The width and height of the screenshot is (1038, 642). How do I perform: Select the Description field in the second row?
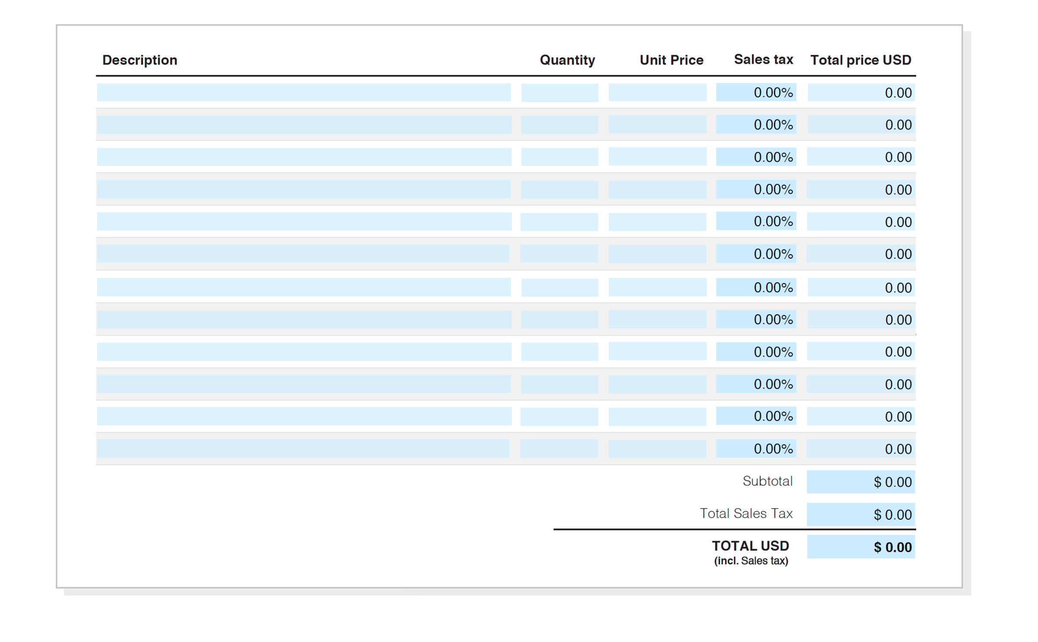pyautogui.click(x=303, y=125)
